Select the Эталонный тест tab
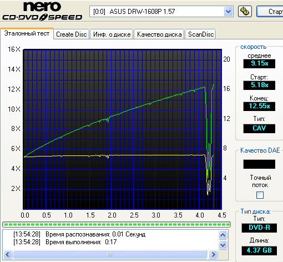 coord(27,33)
